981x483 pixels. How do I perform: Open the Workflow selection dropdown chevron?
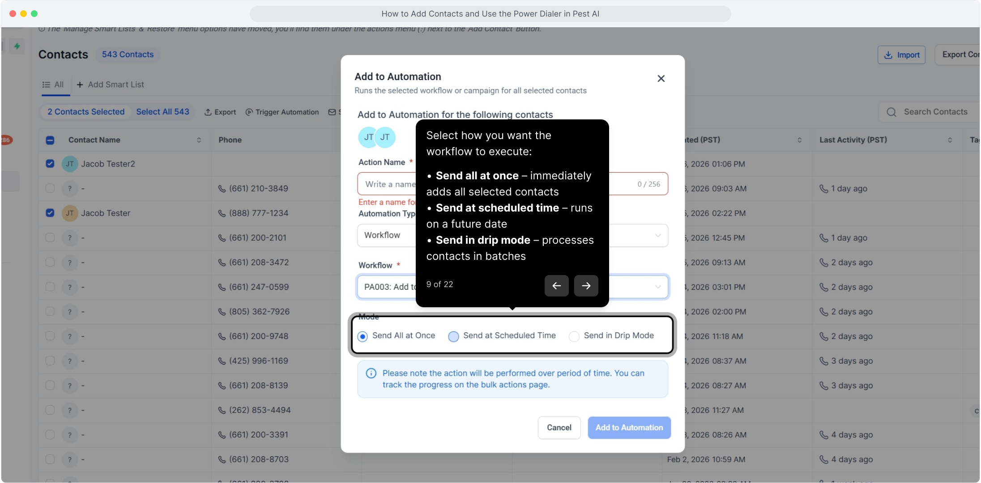point(657,287)
